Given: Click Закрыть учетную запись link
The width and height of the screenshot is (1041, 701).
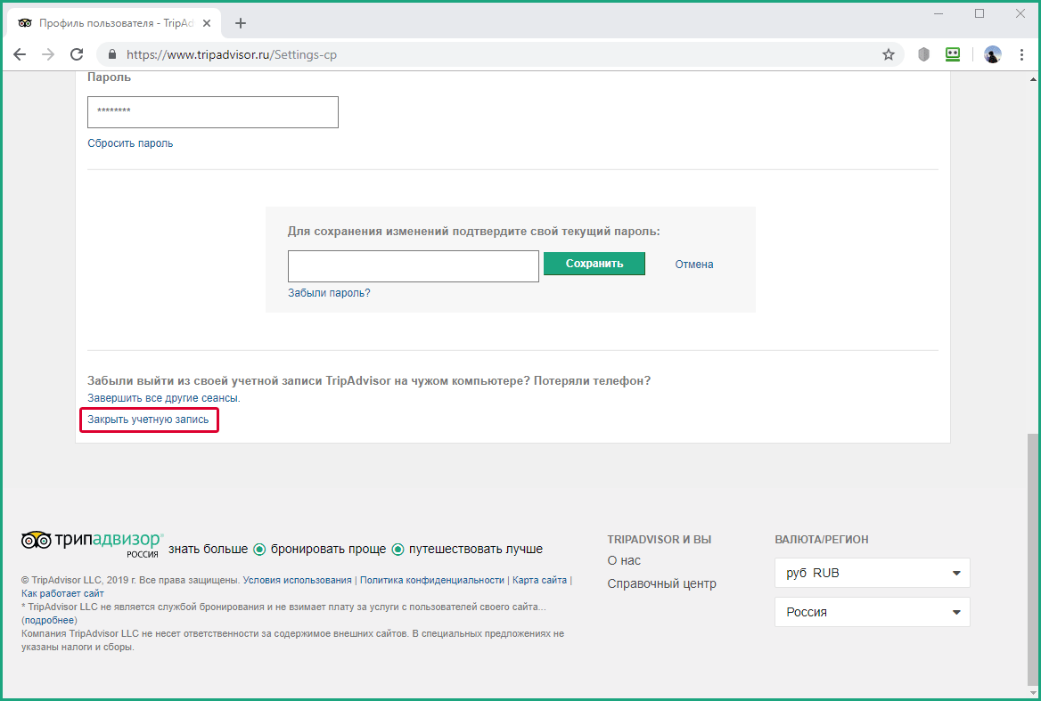Looking at the screenshot, I should coord(148,420).
